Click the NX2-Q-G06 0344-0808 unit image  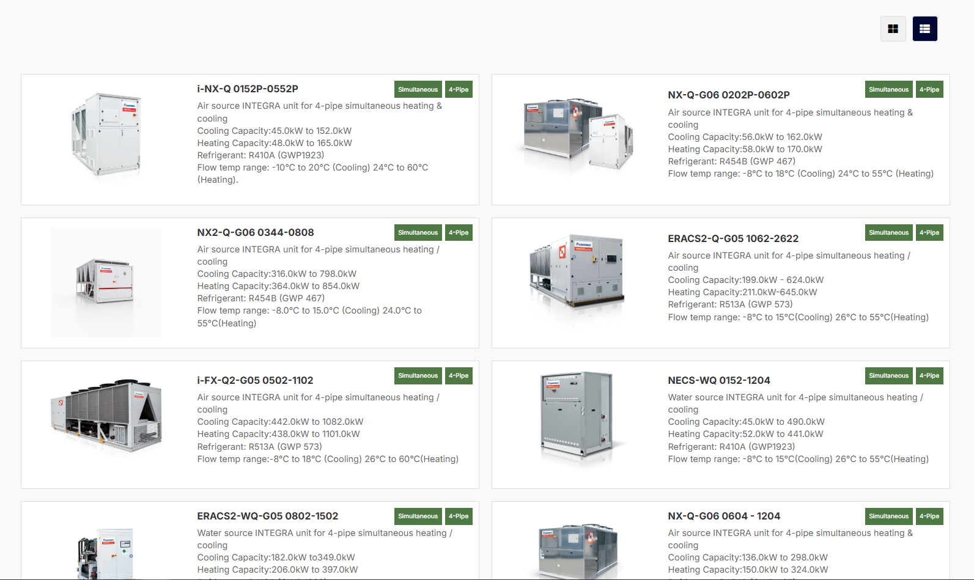pos(106,283)
